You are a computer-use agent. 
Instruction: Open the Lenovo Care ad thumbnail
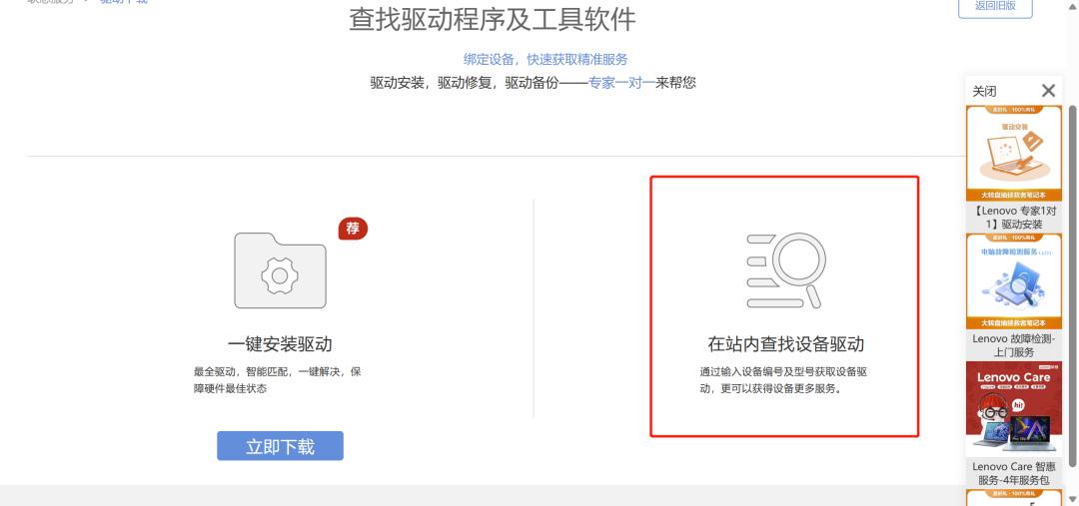(1014, 409)
